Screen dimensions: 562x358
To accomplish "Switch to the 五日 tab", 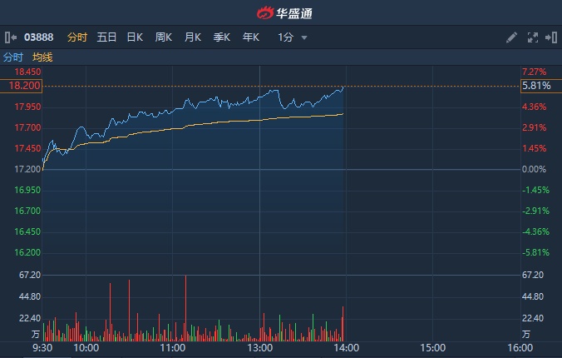I will [106, 37].
